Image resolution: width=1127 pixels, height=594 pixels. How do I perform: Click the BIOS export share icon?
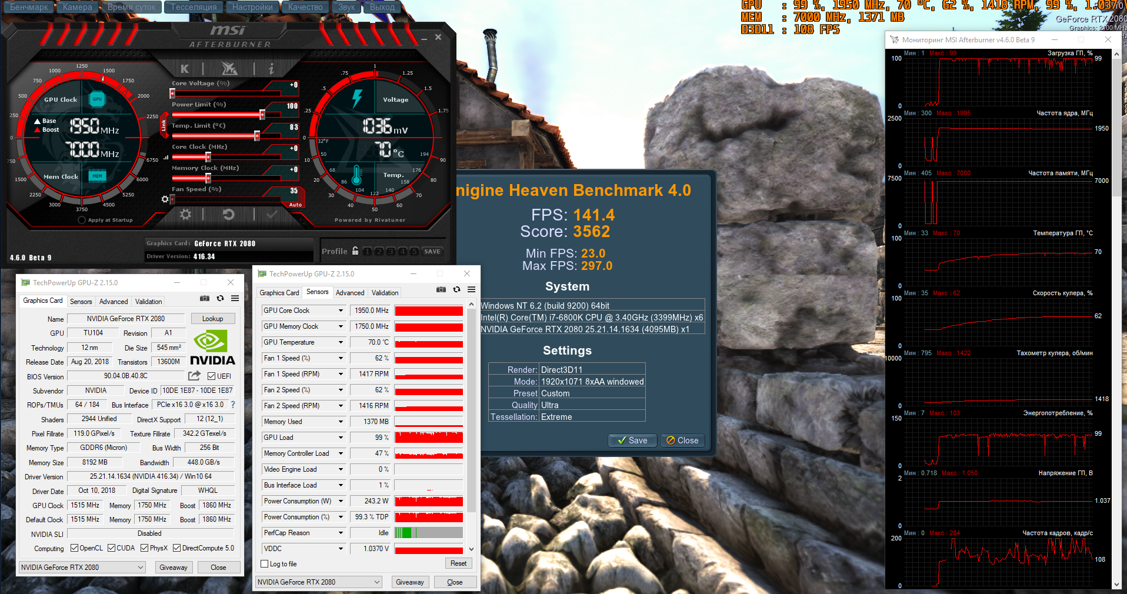(x=194, y=376)
